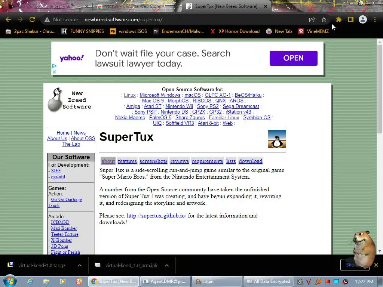Go back with the browser back arrow
The image size is (383, 287).
click(8, 19)
